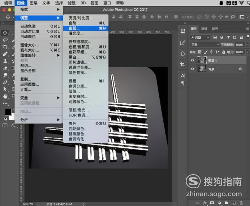The height and width of the screenshot is (206, 250).
Task: Filter layers by adjustment icon
Action: [221, 37]
